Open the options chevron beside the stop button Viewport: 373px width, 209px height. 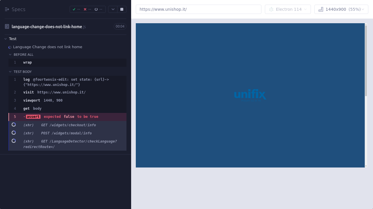coord(113,9)
